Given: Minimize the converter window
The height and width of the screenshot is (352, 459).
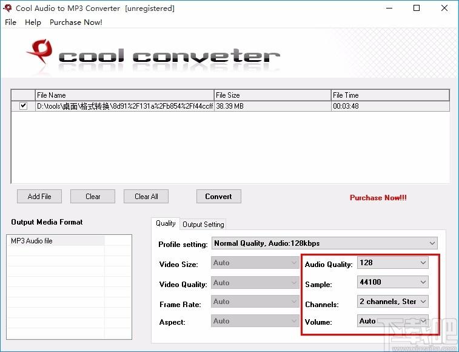Looking at the screenshot, I should 389,8.
